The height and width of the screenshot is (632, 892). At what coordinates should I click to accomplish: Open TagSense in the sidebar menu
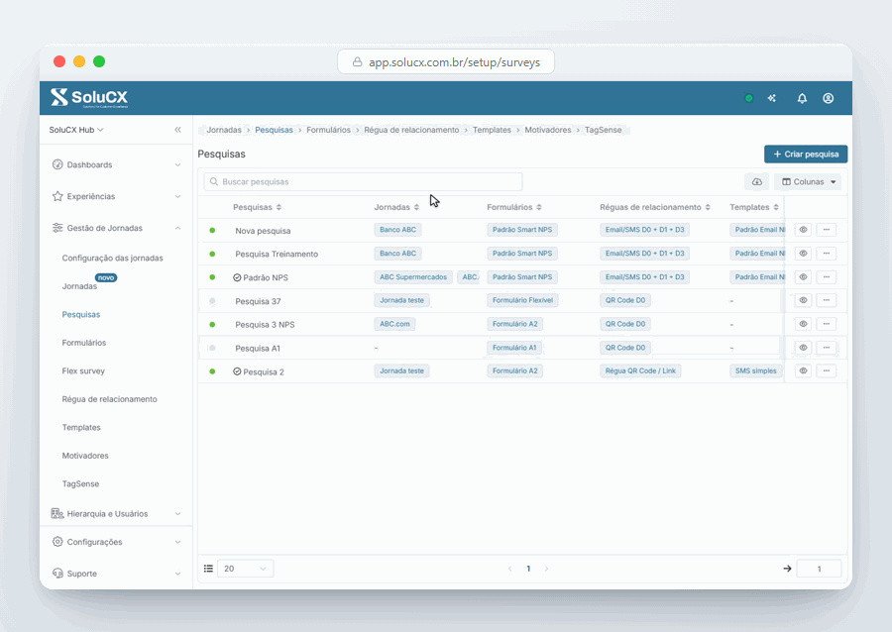pos(81,484)
